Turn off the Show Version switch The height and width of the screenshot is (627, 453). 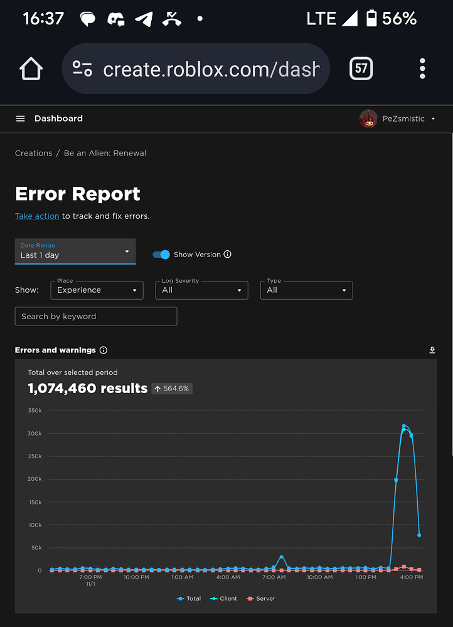pyautogui.click(x=161, y=255)
